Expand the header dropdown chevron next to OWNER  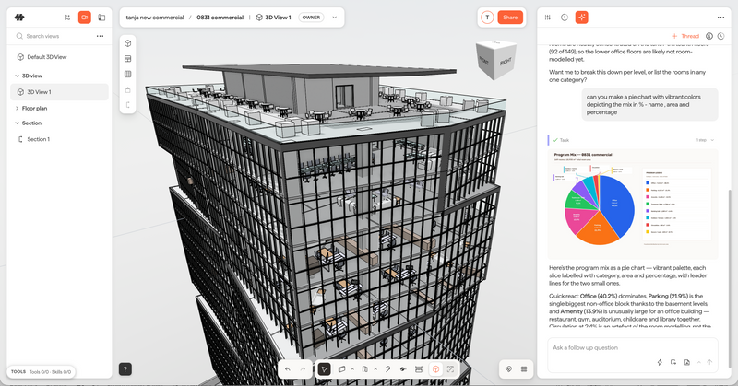point(335,18)
